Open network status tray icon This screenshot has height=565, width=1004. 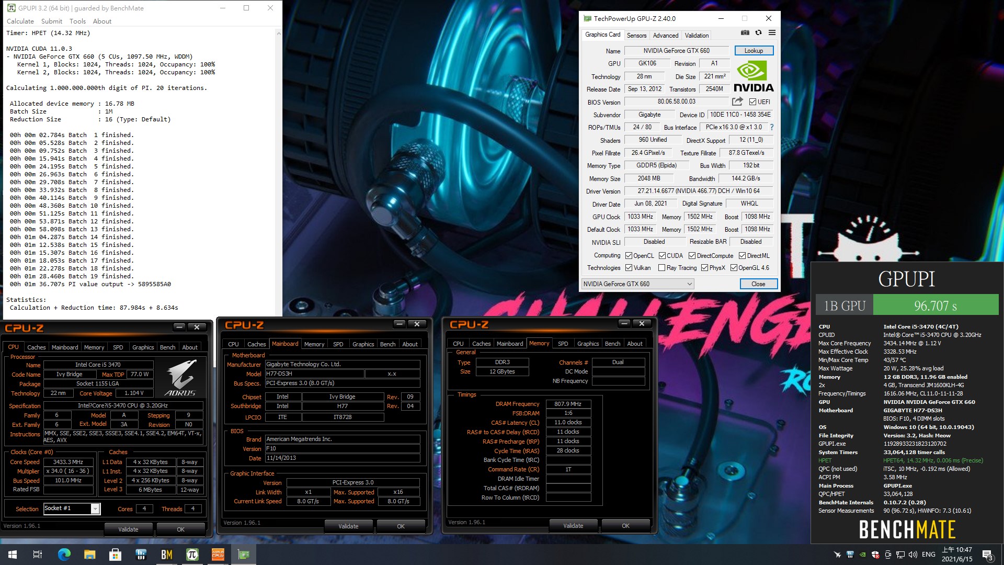900,555
